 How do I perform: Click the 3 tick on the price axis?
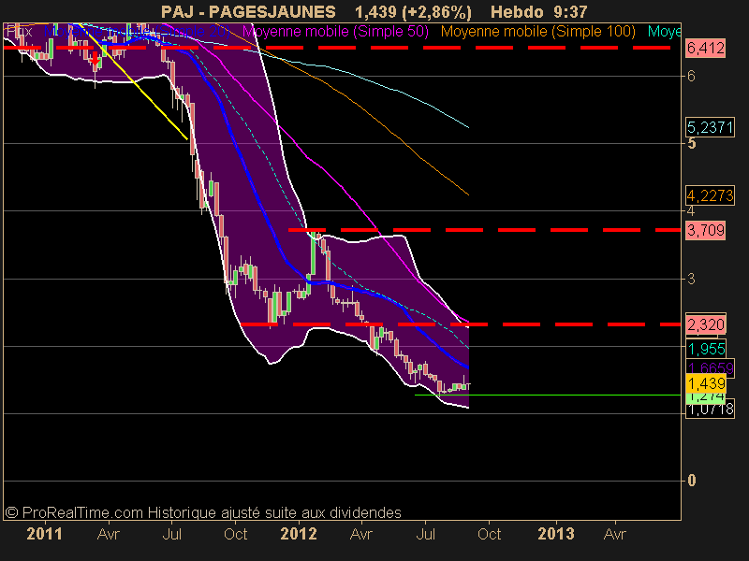point(691,279)
